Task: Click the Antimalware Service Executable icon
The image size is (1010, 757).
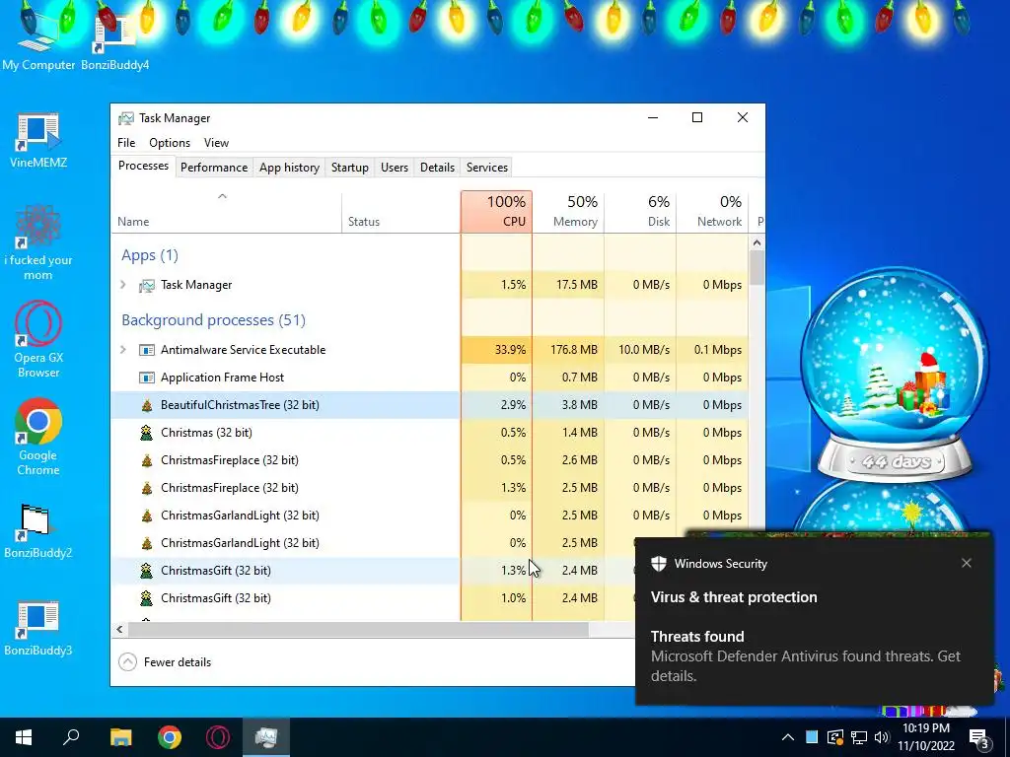Action: tap(147, 350)
